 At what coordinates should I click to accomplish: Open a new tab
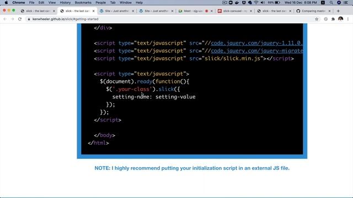338,11
